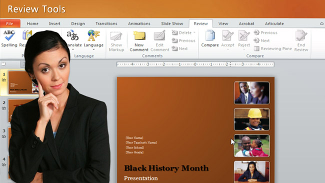Select the Review tab
Screen dimensions: 325x183
(x=200, y=23)
